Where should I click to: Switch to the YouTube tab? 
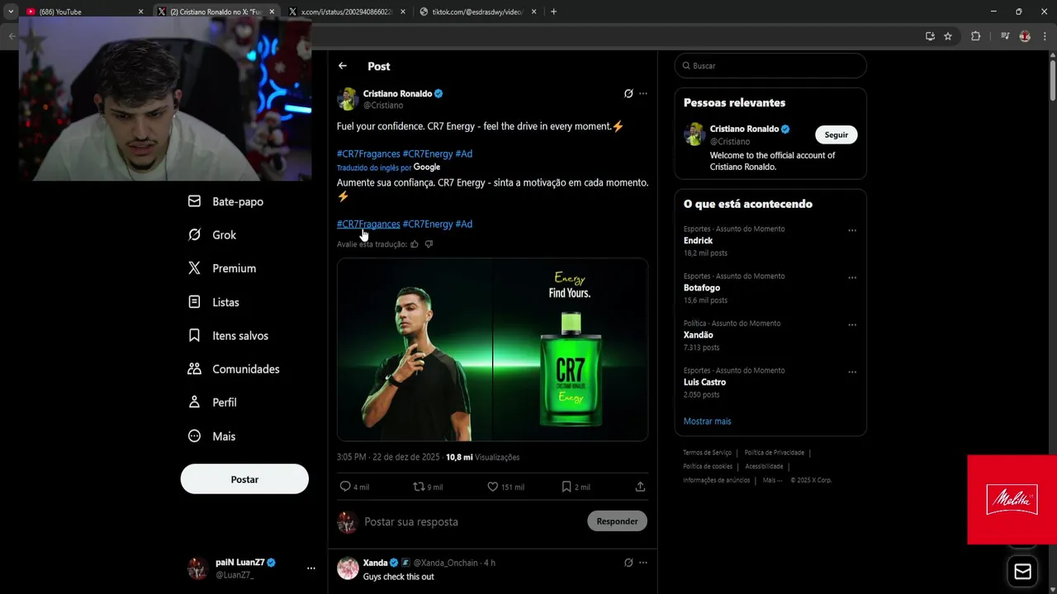[83, 12]
